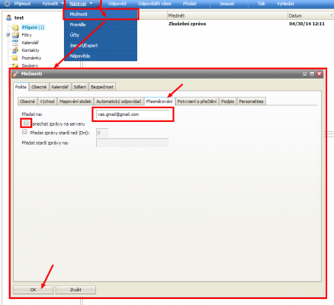334x305 pixels.
Task: Sort by Datum column header
Action: (310, 16)
